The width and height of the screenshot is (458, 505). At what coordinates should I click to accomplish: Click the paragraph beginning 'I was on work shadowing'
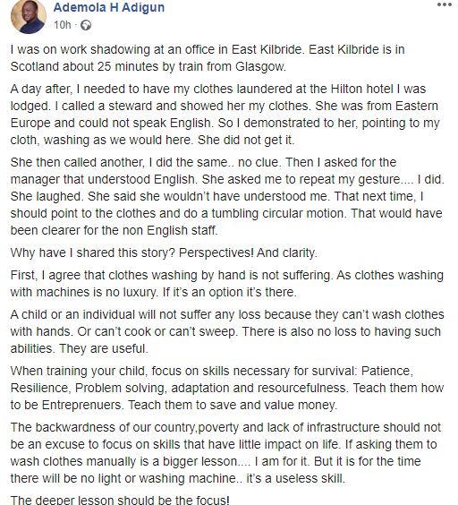(x=208, y=58)
